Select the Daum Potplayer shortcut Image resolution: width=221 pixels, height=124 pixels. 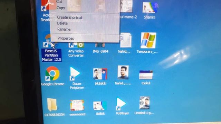[x=75, y=73]
